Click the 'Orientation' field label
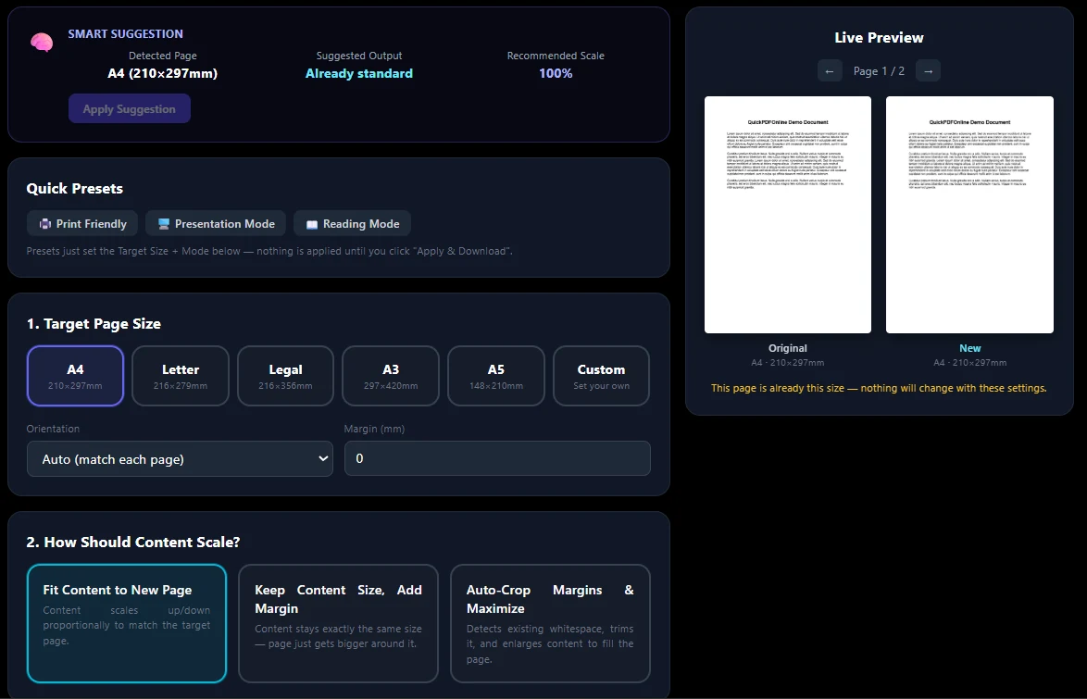The image size is (1087, 699). tap(53, 429)
